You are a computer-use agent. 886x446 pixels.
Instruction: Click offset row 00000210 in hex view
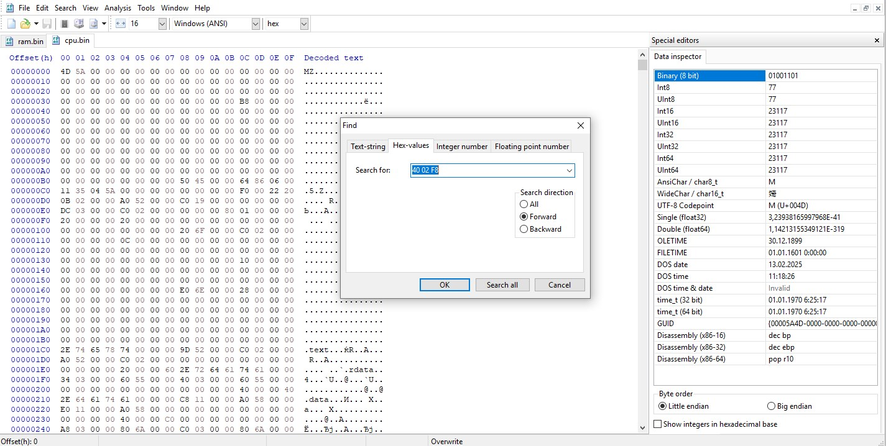point(30,399)
